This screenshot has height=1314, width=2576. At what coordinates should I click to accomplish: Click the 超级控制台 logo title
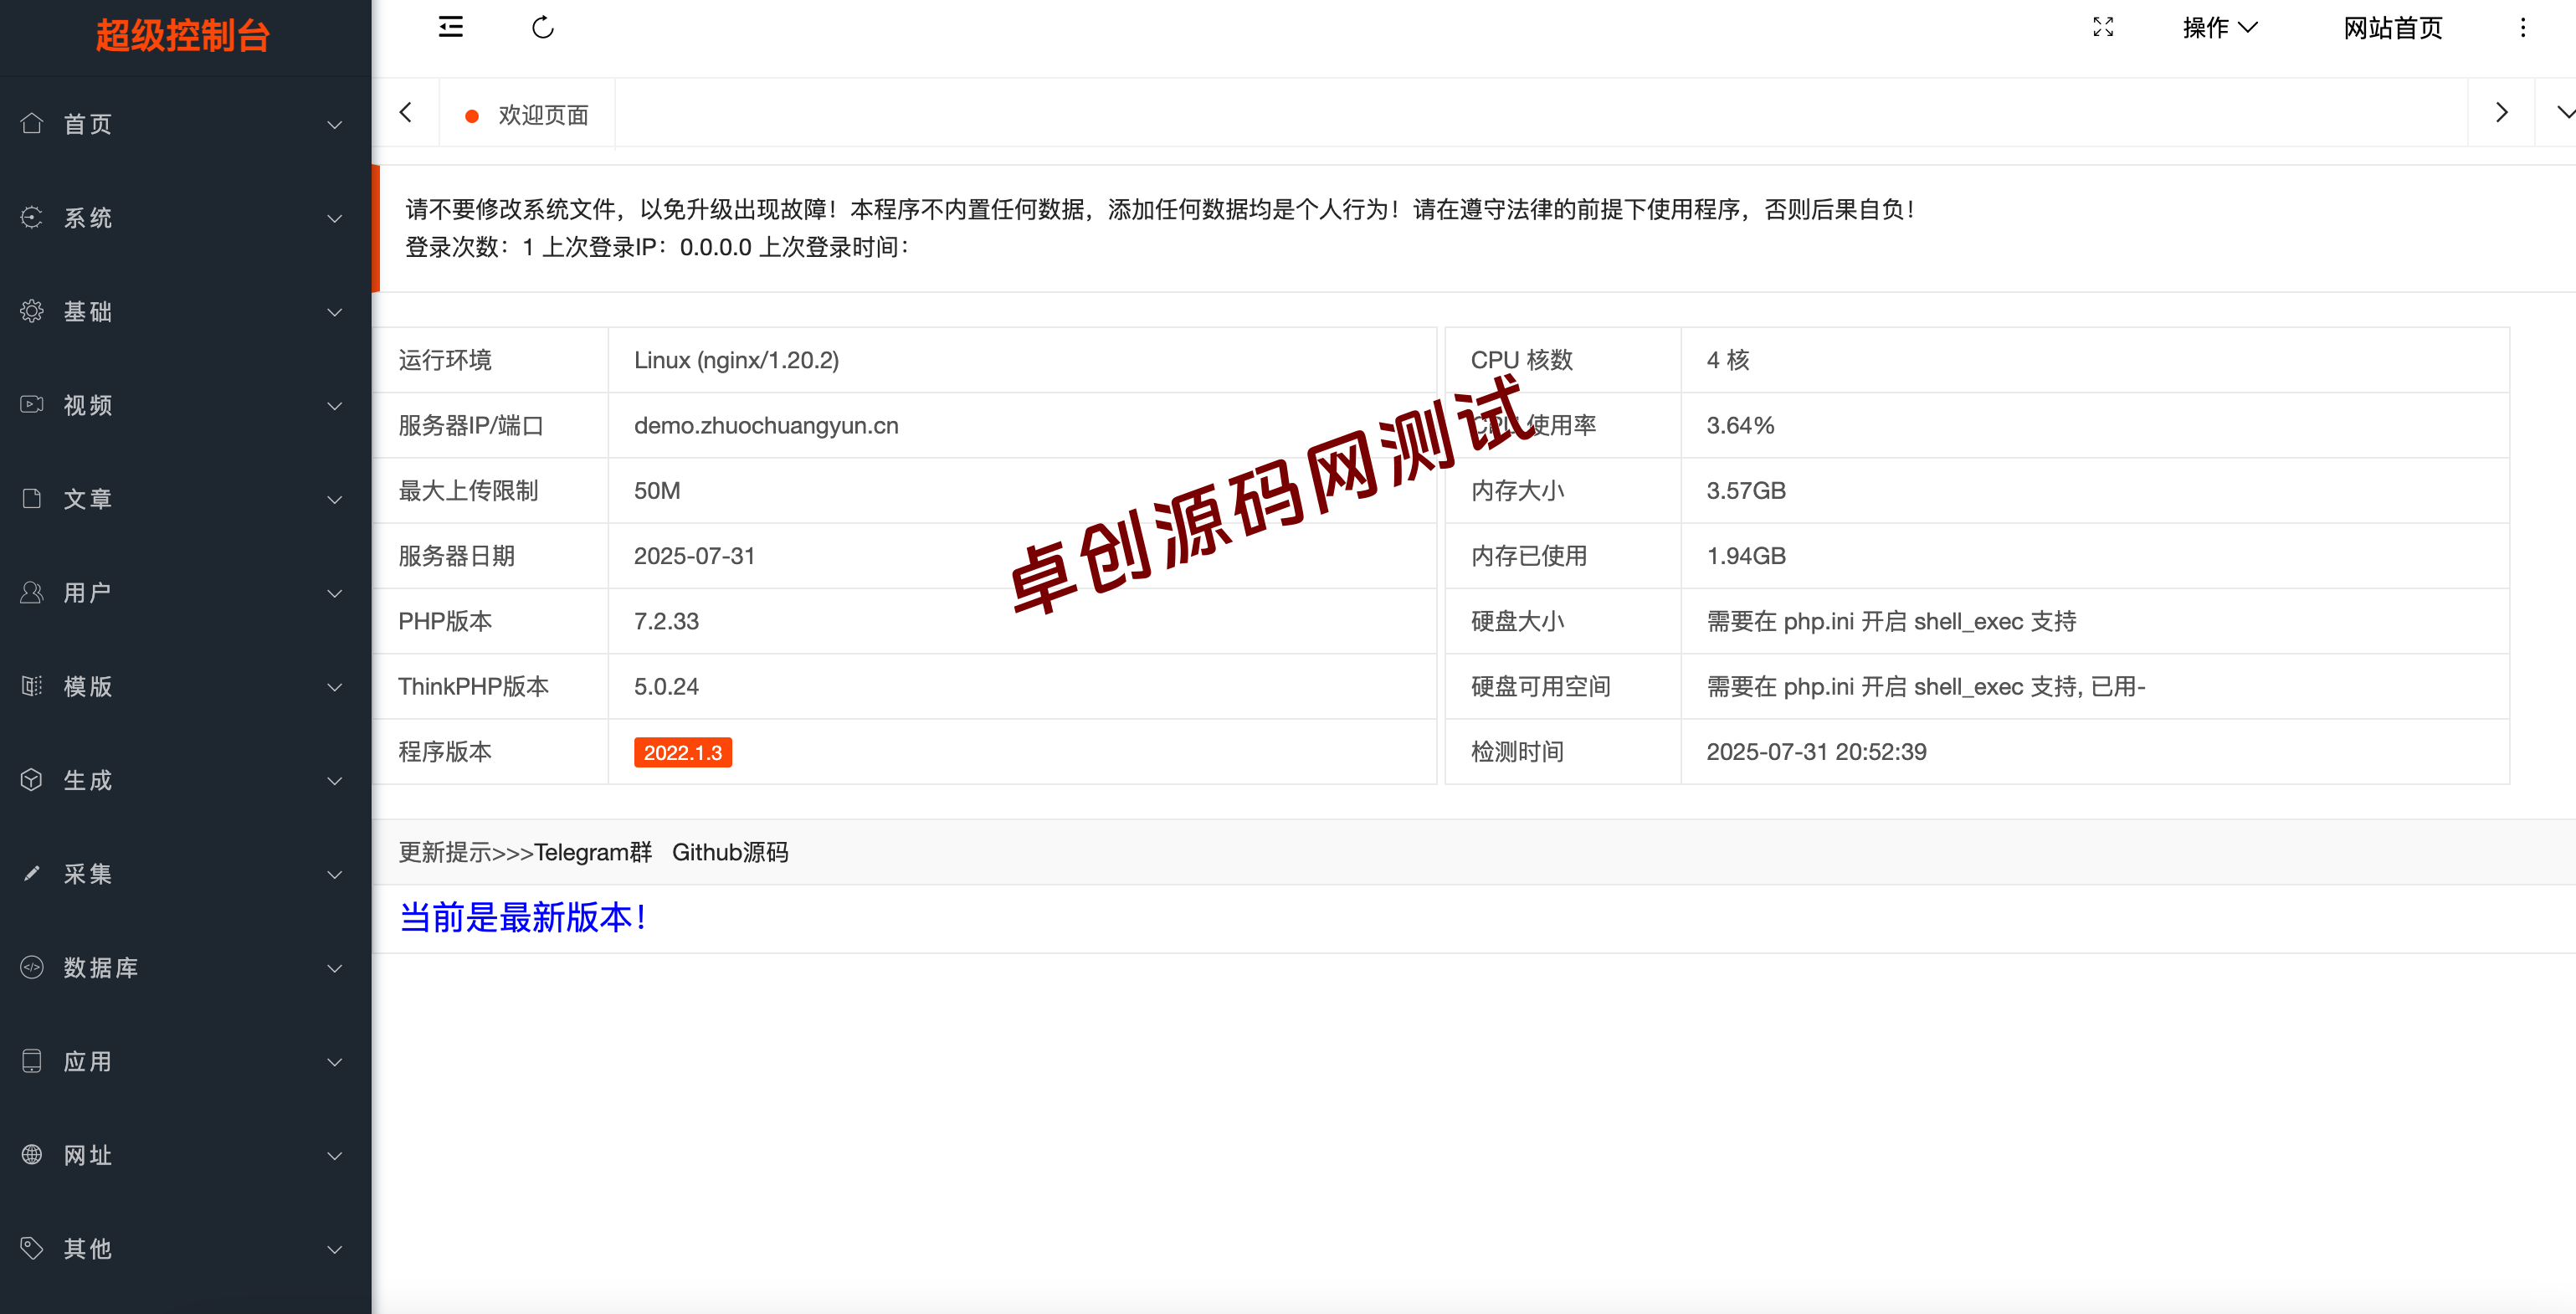point(183,36)
